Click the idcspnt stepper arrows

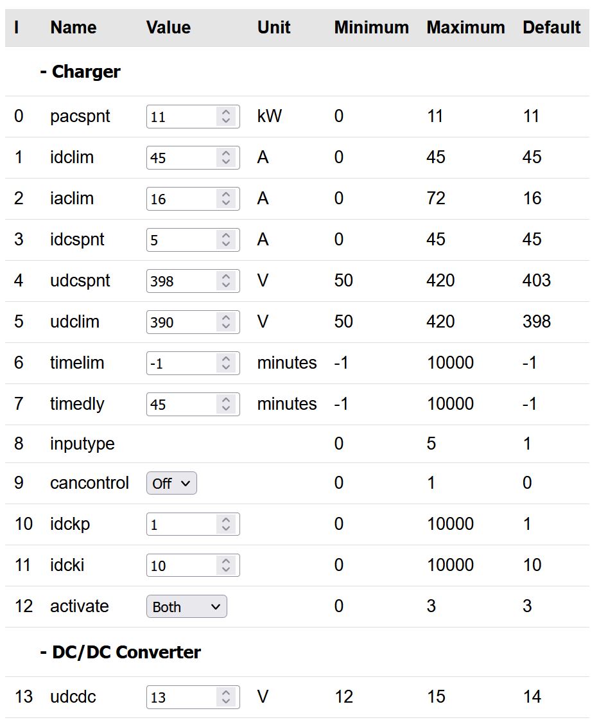point(225,240)
